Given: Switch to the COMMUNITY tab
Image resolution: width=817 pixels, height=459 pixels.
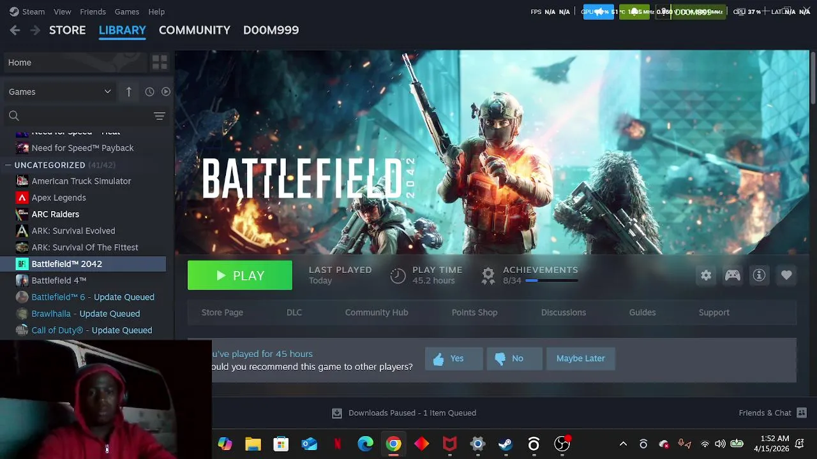Looking at the screenshot, I should 195,30.
